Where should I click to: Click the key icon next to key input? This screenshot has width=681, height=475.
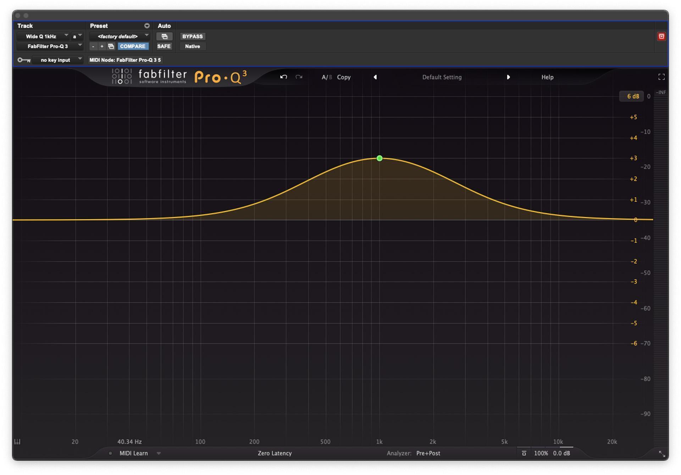click(24, 60)
